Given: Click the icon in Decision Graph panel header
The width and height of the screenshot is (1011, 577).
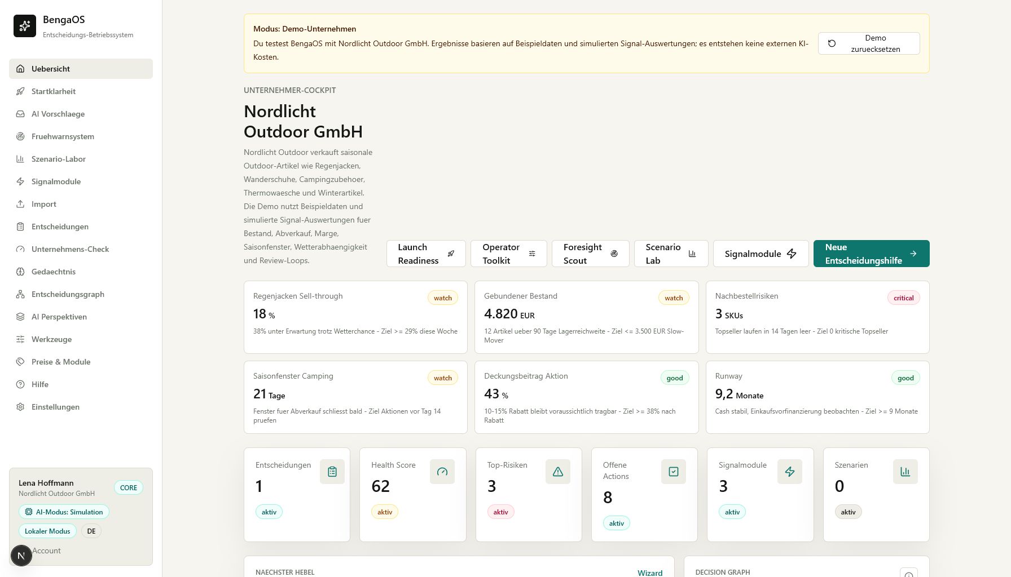Looking at the screenshot, I should (909, 573).
